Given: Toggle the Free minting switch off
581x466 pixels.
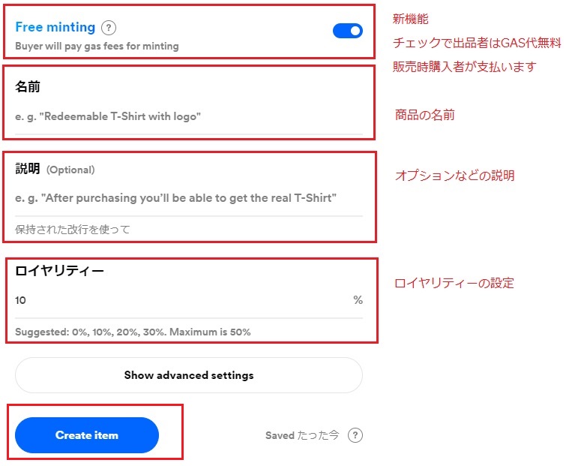Looking at the screenshot, I should 348,31.
